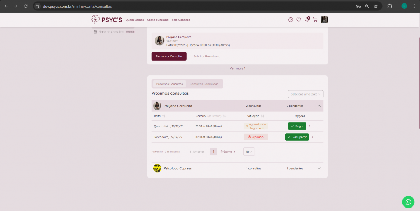Open the shopping cart icon
The width and height of the screenshot is (420, 211).
click(315, 20)
